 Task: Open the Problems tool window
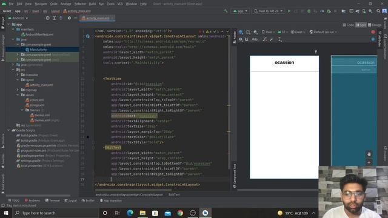[32, 200]
